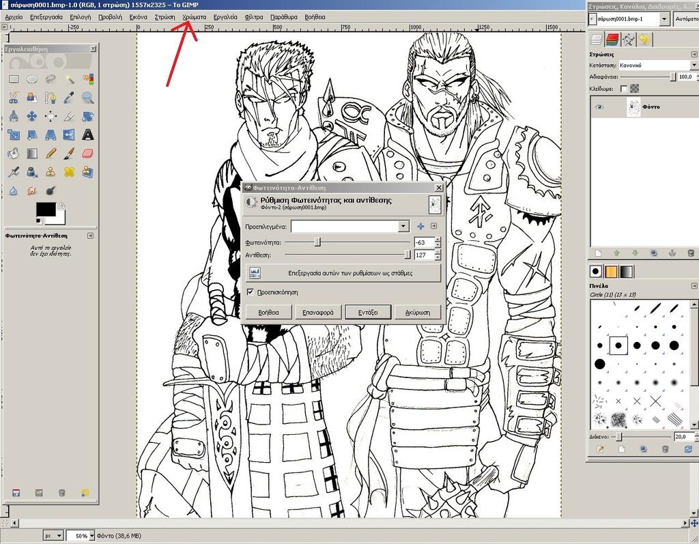Image resolution: width=699 pixels, height=544 pixels.
Task: Click the Επαναφορά reset button
Action: click(318, 312)
